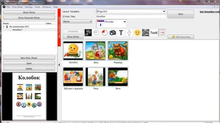Open the Settings menu

pos(29,7)
